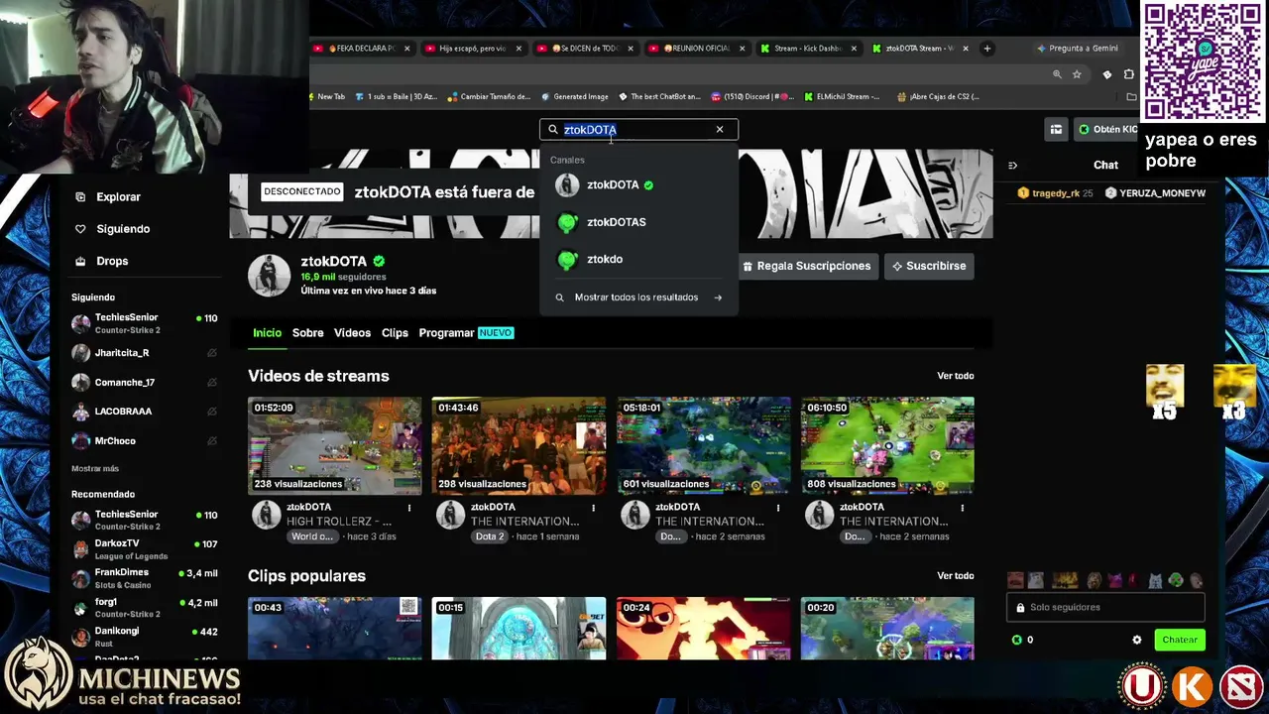Play the 00:43 popular clip
This screenshot has height=714, width=1269.
[x=334, y=628]
